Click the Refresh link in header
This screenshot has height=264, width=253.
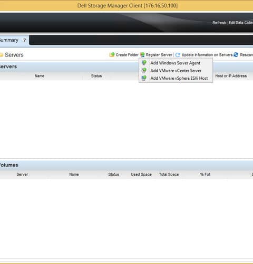click(219, 23)
